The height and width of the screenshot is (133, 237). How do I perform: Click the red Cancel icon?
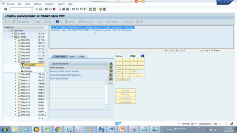[54, 9]
